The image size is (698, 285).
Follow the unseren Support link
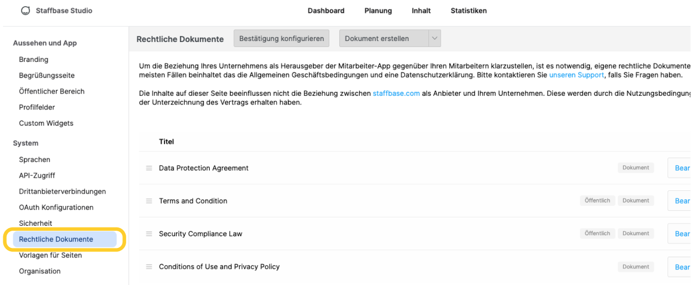coord(577,75)
